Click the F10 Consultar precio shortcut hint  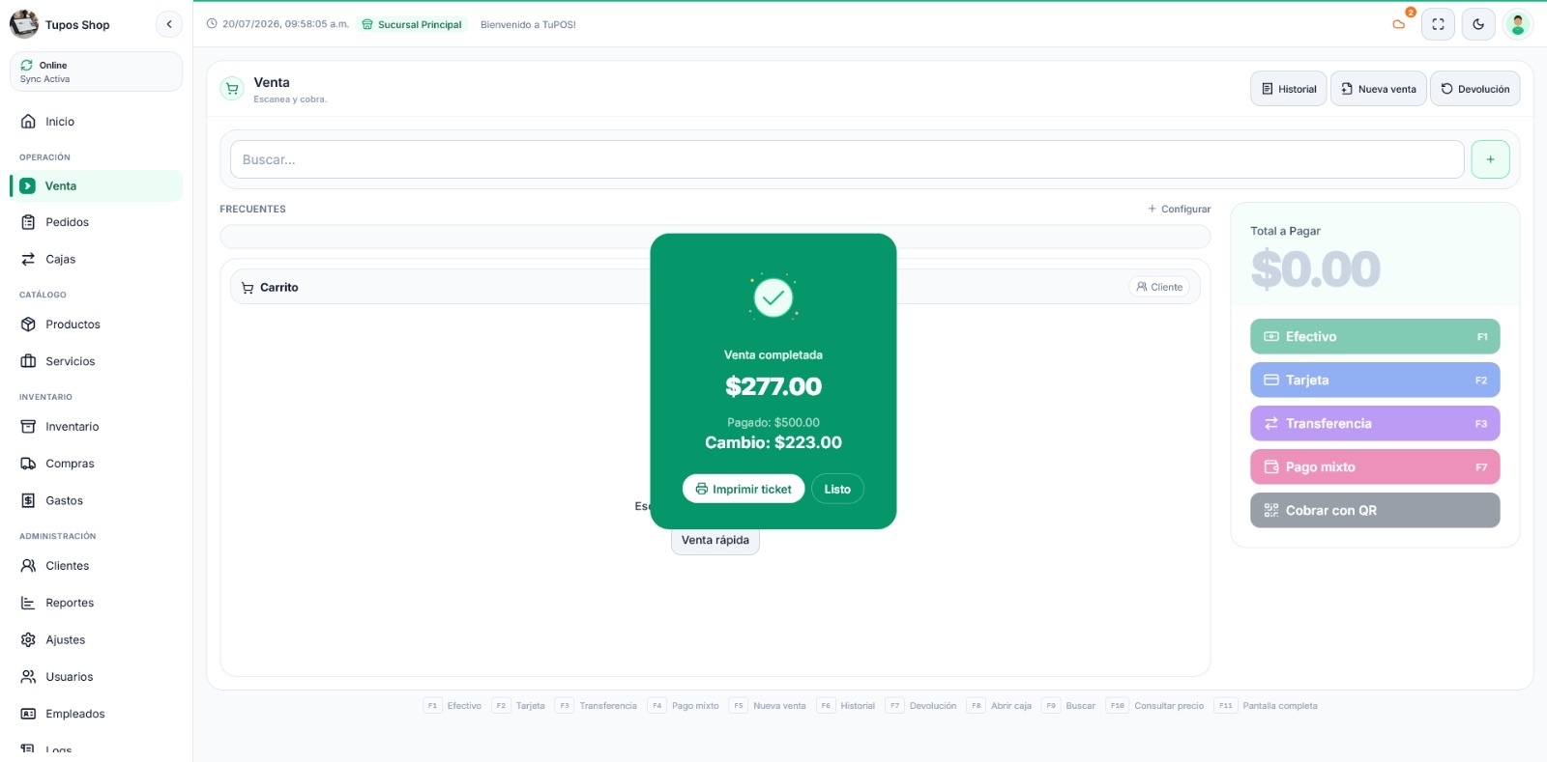(x=1155, y=706)
